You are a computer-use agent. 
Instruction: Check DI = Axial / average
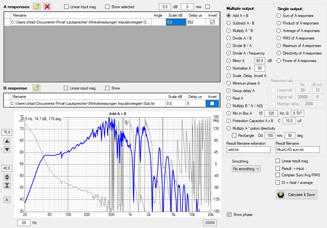point(278,183)
